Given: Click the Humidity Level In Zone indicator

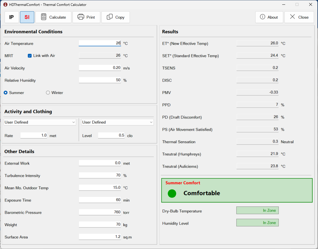Looking at the screenshot, I should tap(257, 223).
